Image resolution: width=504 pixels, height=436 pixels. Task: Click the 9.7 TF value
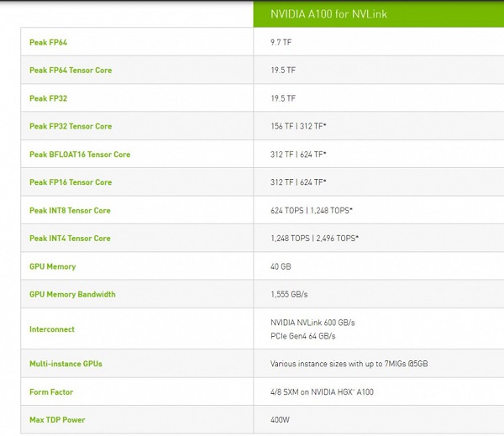281,43
